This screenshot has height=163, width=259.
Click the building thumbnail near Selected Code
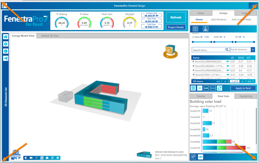click(144, 155)
